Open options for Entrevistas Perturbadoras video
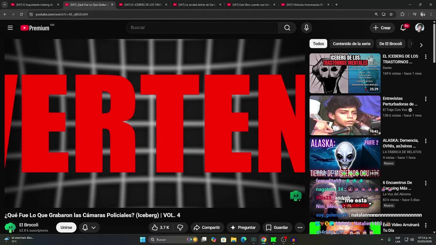436x245 pixels. 425,99
